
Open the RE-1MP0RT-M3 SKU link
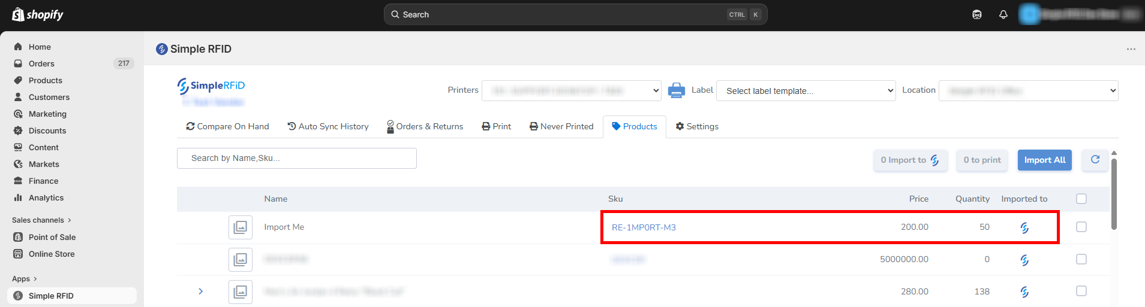pyautogui.click(x=644, y=227)
